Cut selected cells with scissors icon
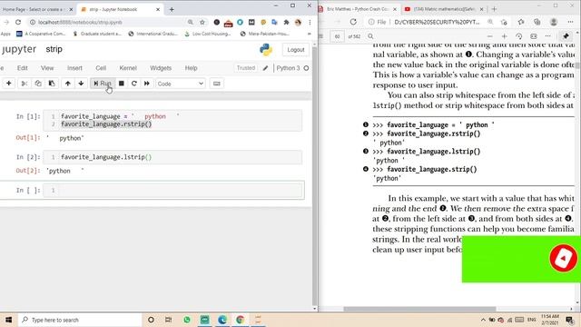 (x=25, y=84)
